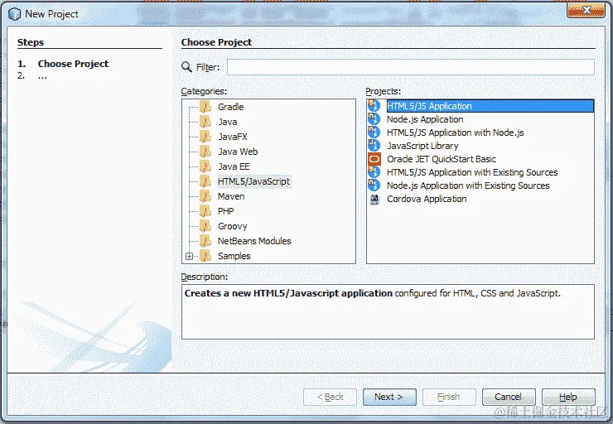Click the Oracle JET QuickStart Basic icon
Screen dimensions: 613x424
click(374, 159)
